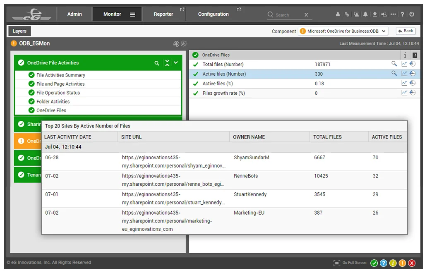
Task: Open the question mark help icon in top bar
Action: 403,14
